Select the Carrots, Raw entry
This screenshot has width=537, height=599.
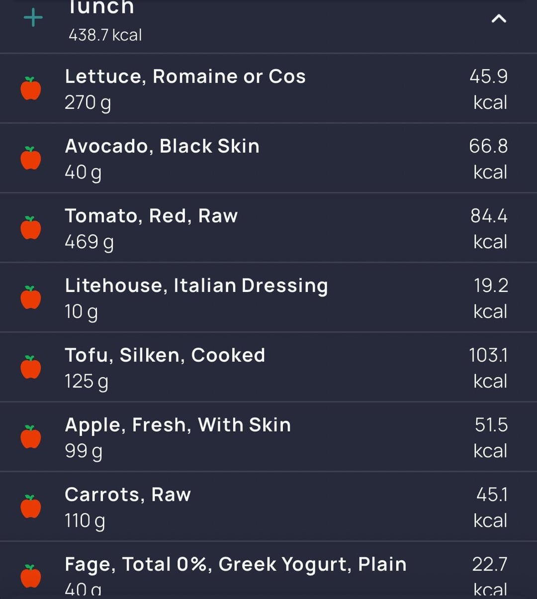(268, 506)
